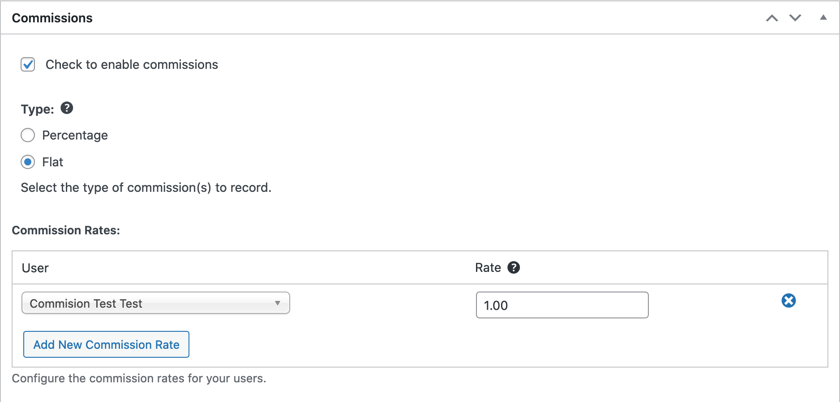The height and width of the screenshot is (402, 840).
Task: Click the 'Commission Rates:' section label
Action: pyautogui.click(x=66, y=230)
